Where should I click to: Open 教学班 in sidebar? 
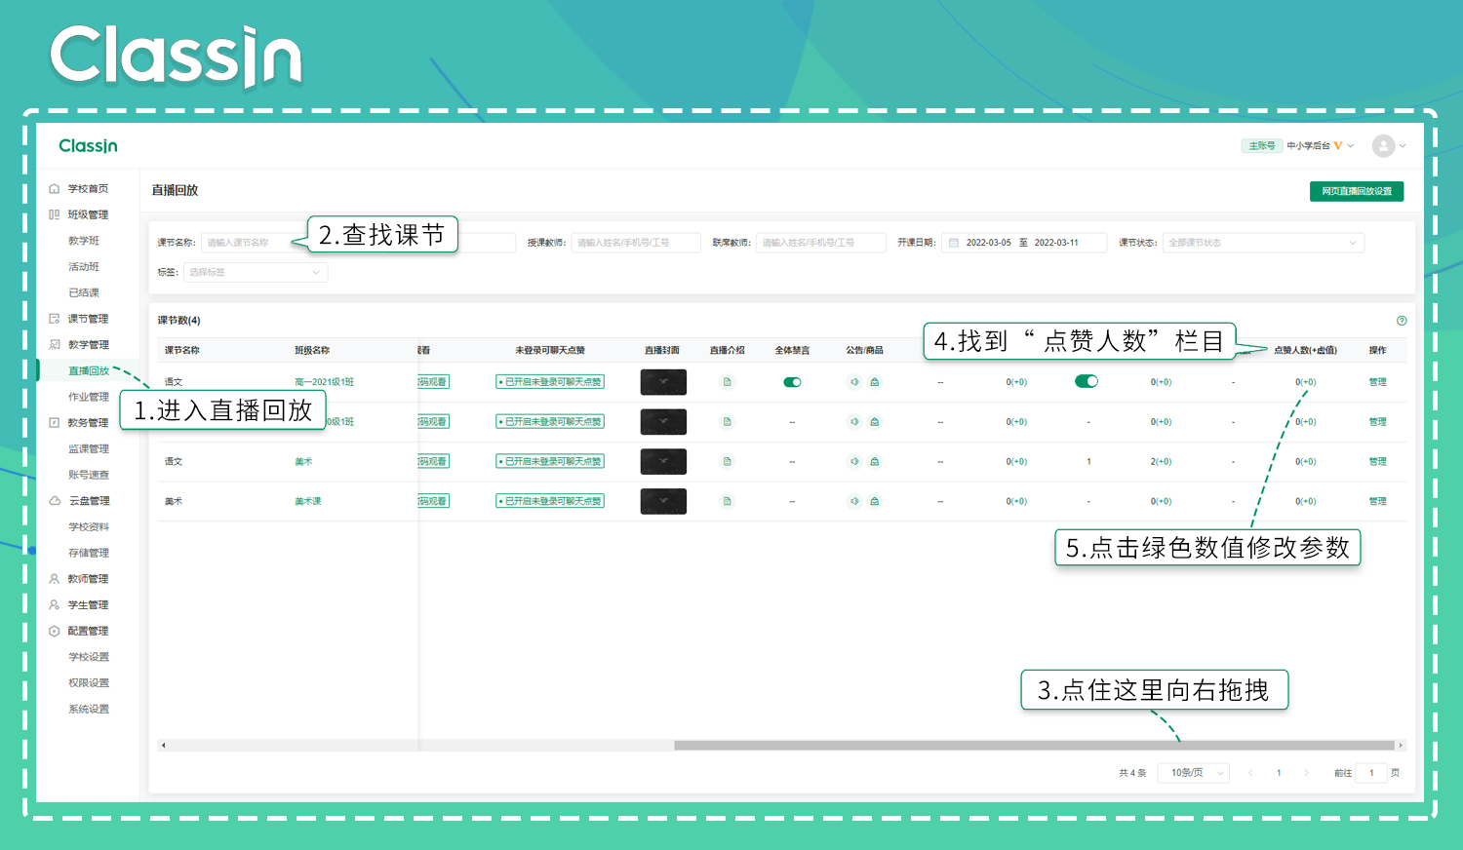click(x=84, y=241)
